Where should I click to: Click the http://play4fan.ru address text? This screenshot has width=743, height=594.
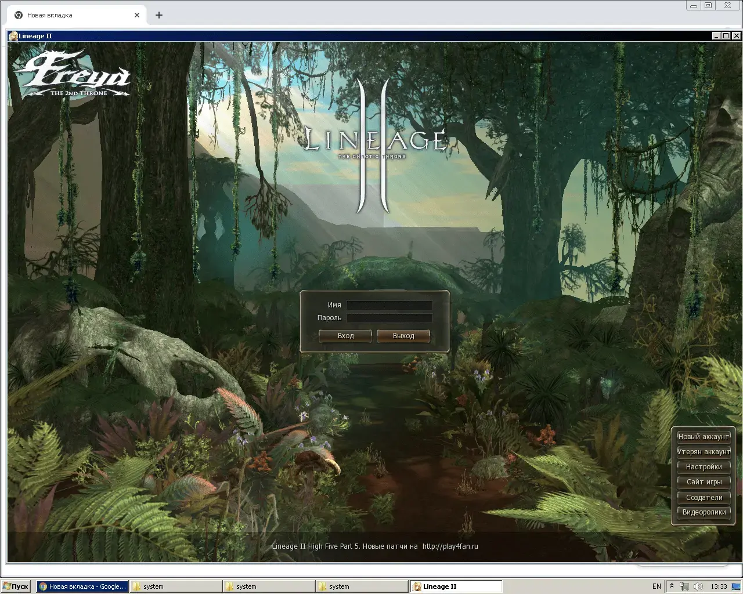(x=450, y=546)
